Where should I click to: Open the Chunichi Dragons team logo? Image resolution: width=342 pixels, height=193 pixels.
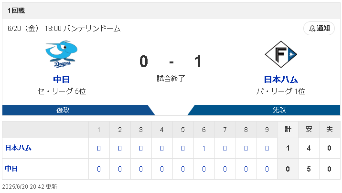pyautogui.click(x=61, y=54)
